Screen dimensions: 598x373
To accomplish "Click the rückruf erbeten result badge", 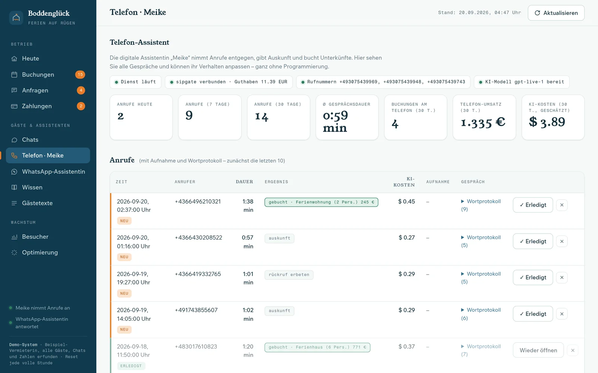I will tap(289, 275).
